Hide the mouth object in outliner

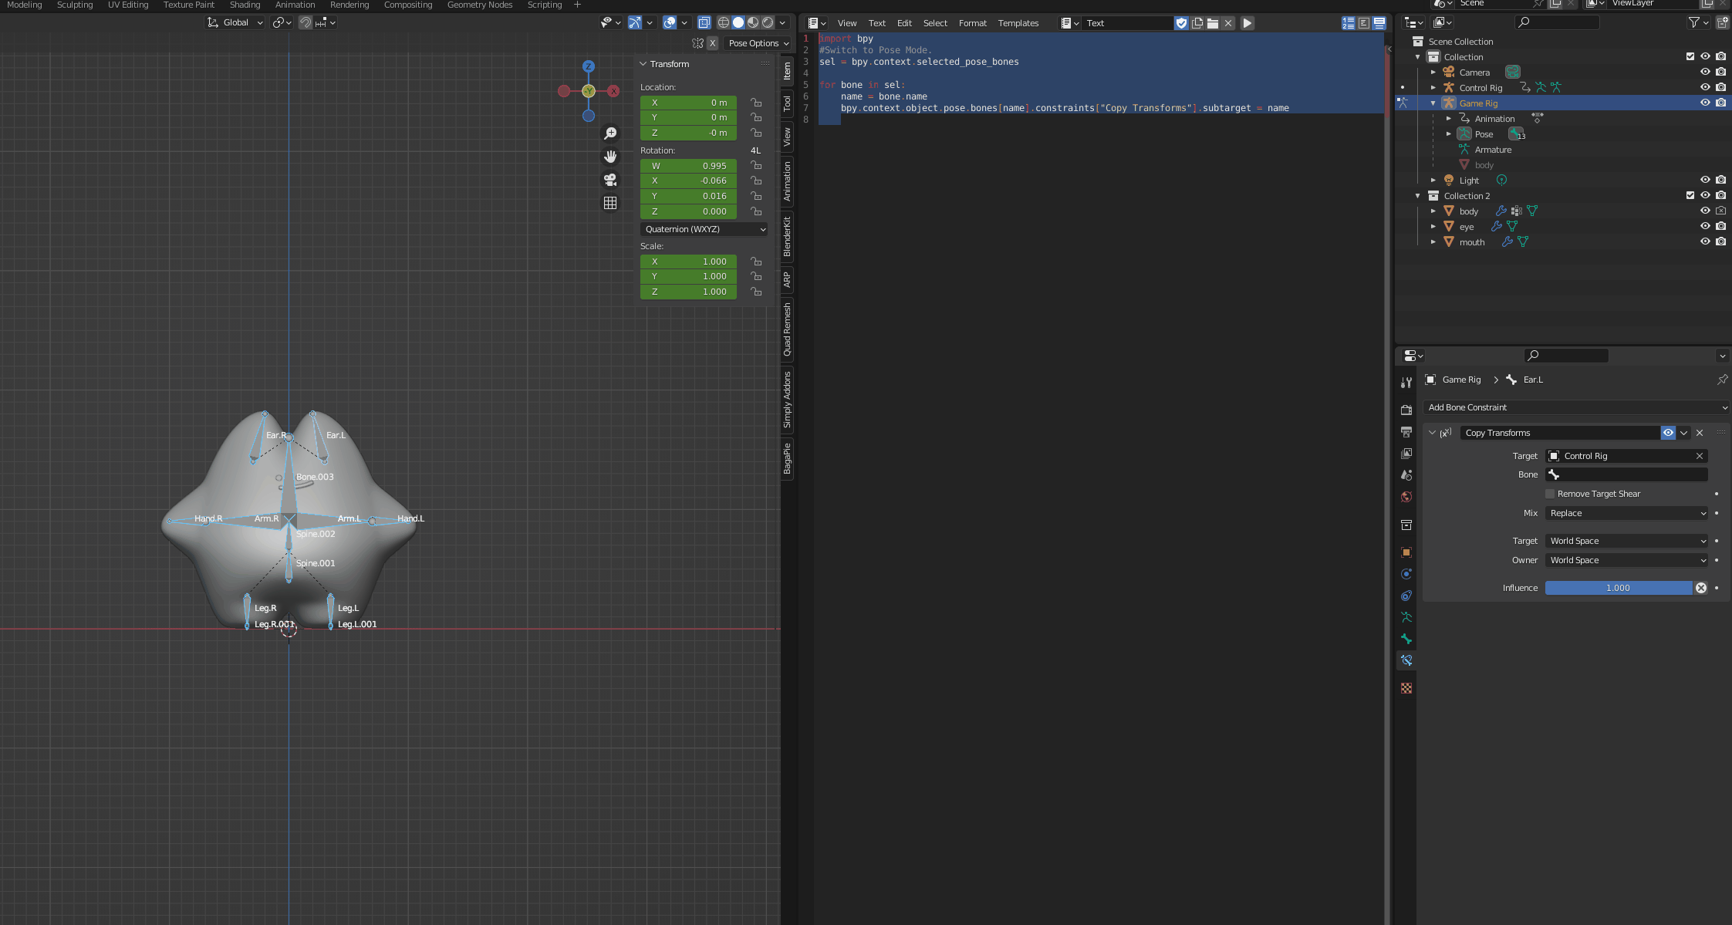pyautogui.click(x=1705, y=241)
